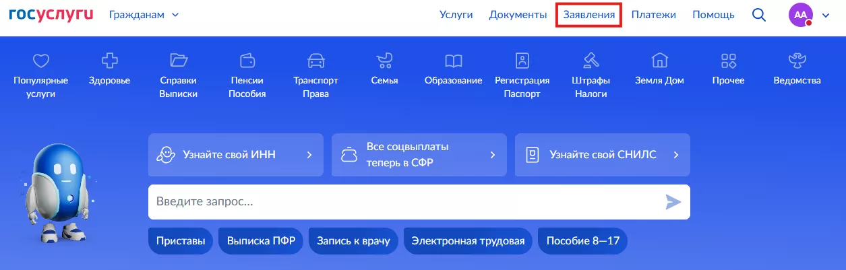This screenshot has height=270, width=846.
Task: Open Популярные услуги heart icon
Action: point(41,61)
